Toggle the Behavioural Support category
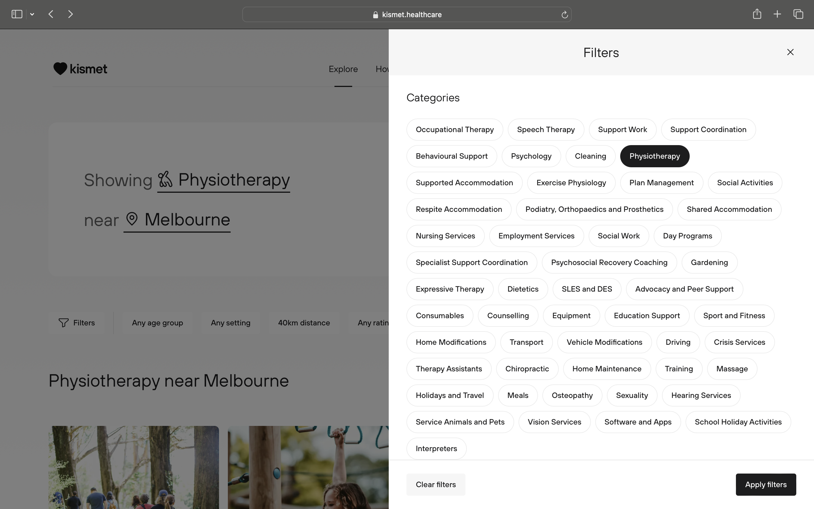Screen dimensions: 814x509 point(452,156)
